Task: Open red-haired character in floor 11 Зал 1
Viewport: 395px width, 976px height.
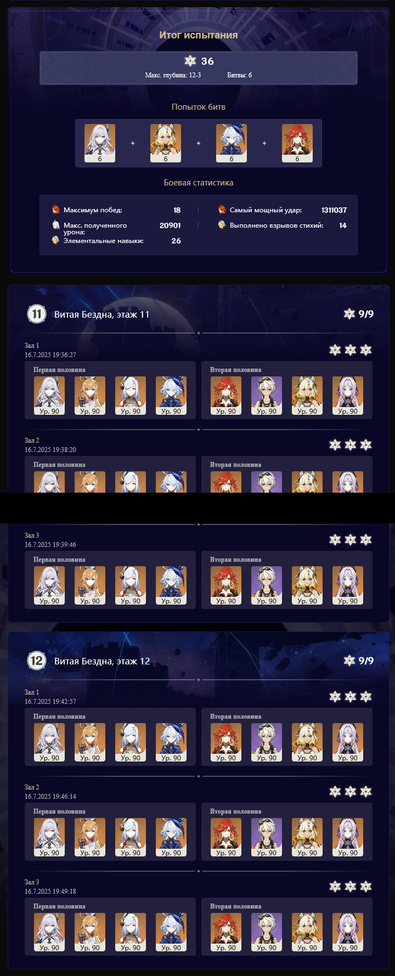Action: pos(226,396)
